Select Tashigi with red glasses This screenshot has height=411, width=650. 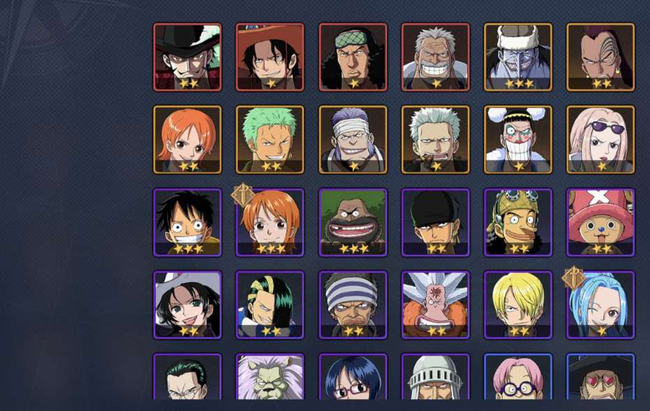tap(353, 376)
